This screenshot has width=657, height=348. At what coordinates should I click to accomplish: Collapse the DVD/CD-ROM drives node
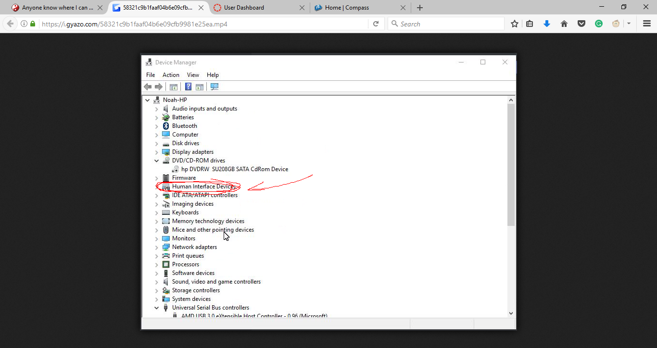coord(157,161)
